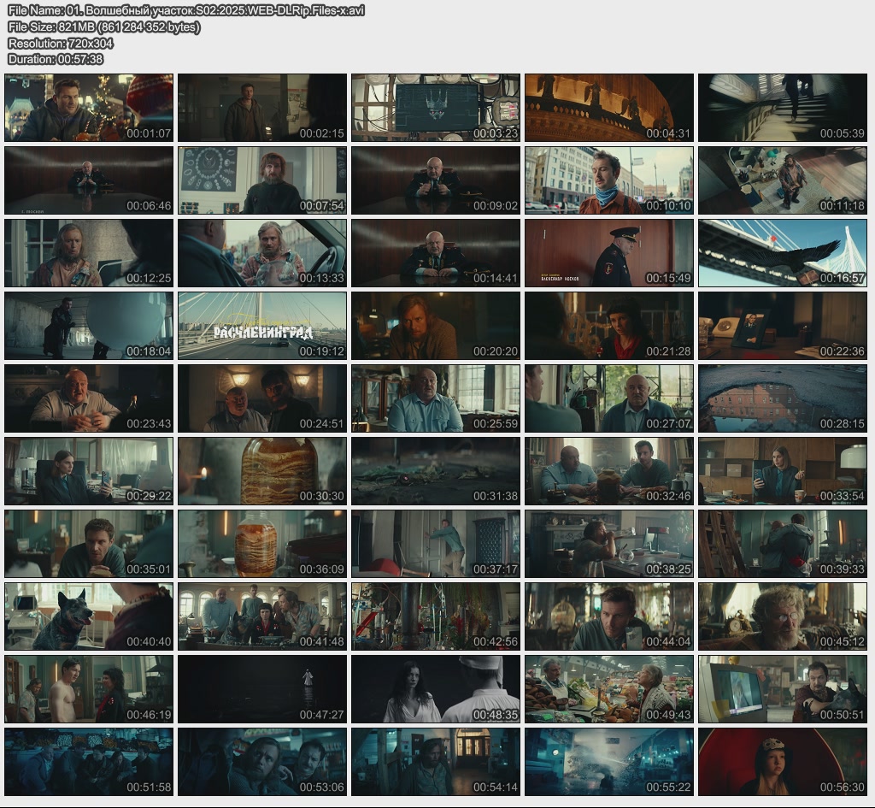Select the street scene thumbnail at 00:10:10
Image resolution: width=875 pixels, height=808 pixels.
tap(608, 180)
